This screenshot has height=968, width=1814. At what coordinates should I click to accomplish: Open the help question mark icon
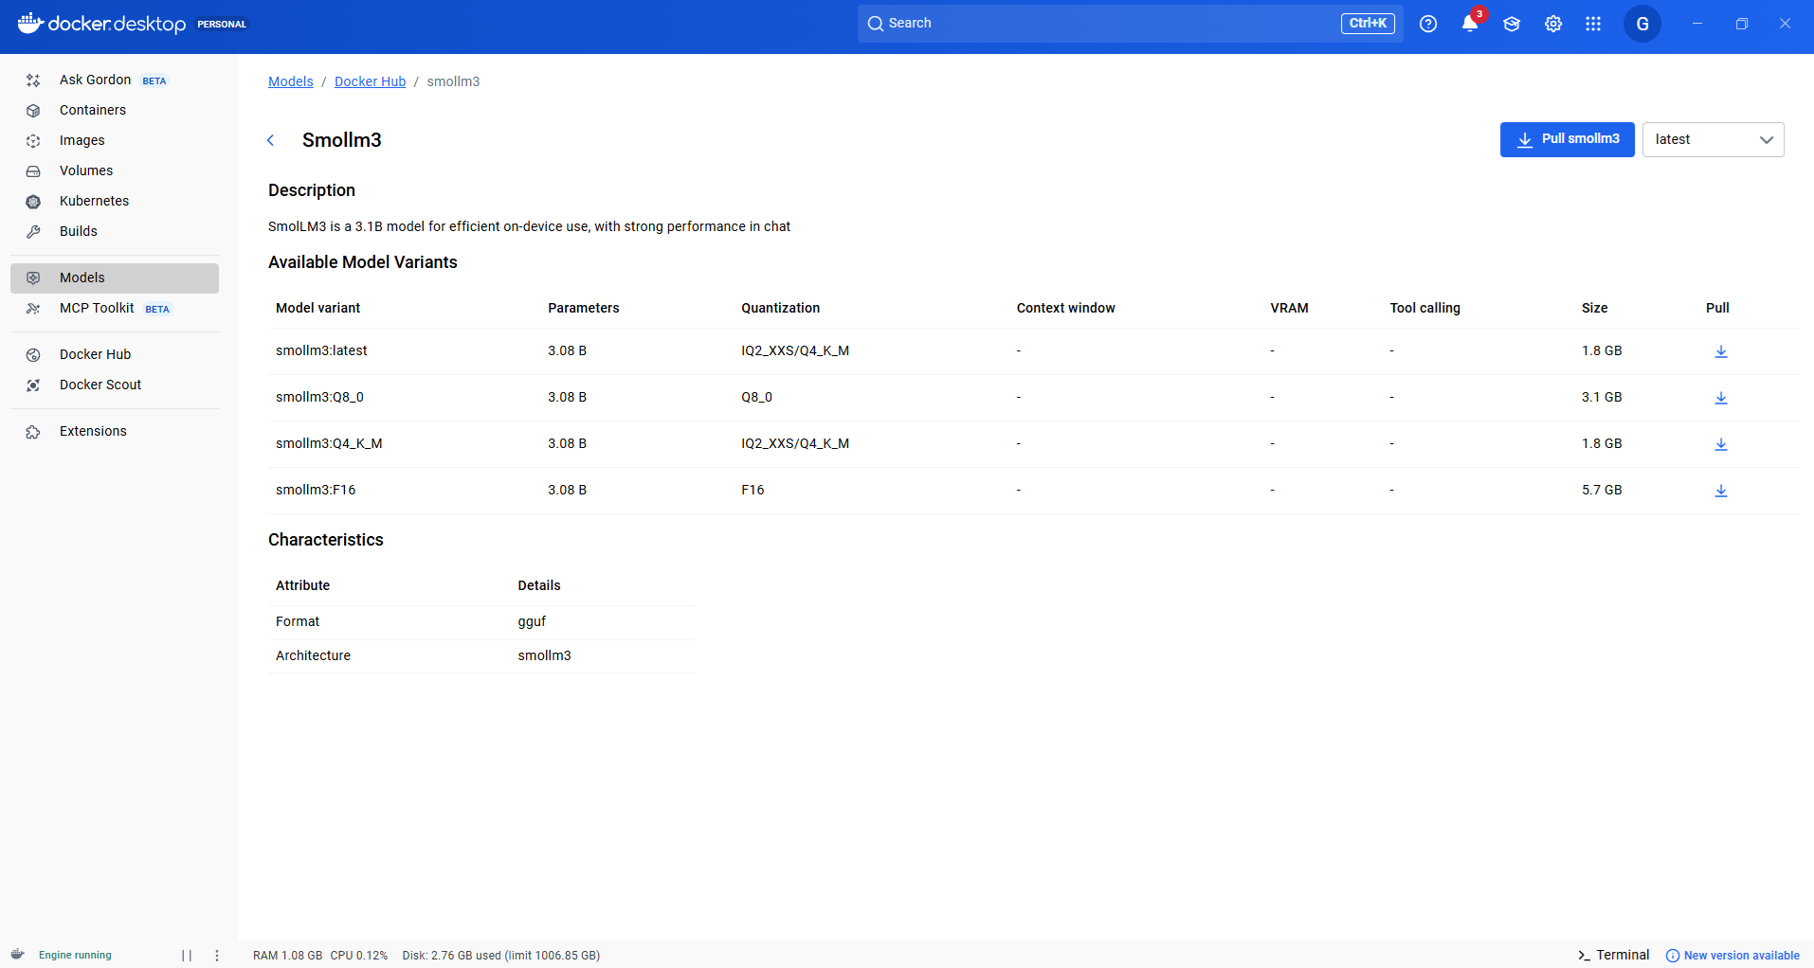[x=1428, y=24]
